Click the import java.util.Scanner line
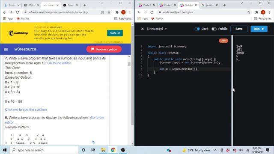Viewport: 274px width, 154px height. (167, 47)
